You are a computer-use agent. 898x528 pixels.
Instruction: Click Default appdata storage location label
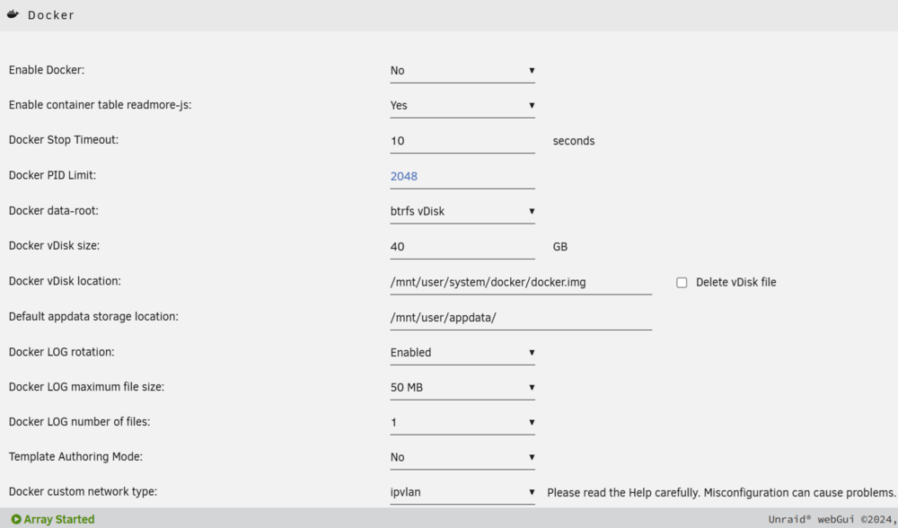(93, 317)
